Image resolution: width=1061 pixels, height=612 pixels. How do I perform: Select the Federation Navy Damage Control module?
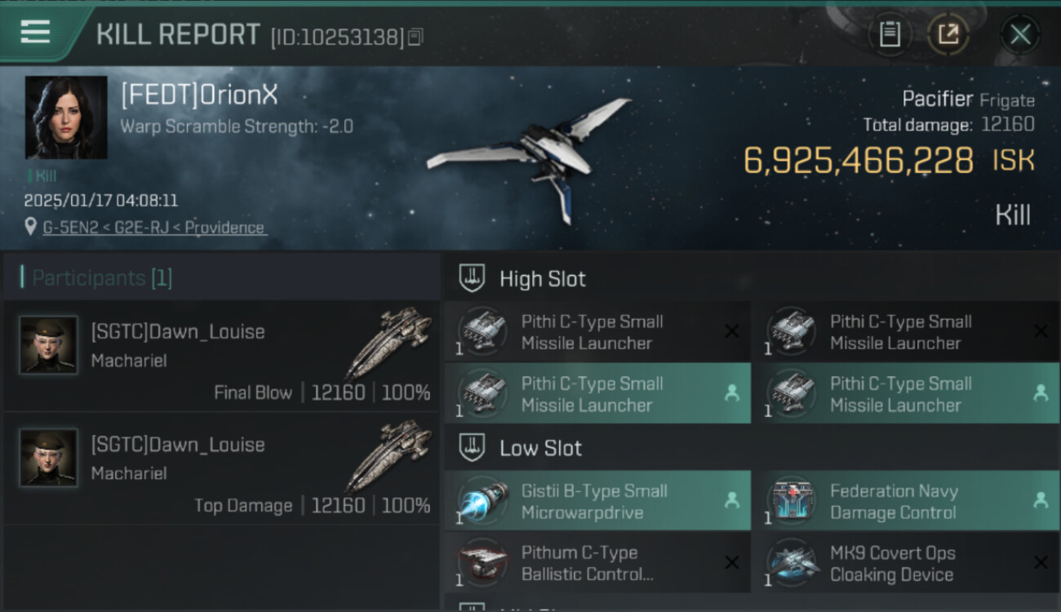(x=906, y=501)
